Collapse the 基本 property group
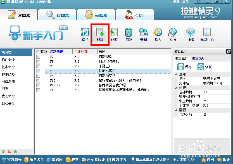This screenshot has height=164, width=233. point(176,74)
